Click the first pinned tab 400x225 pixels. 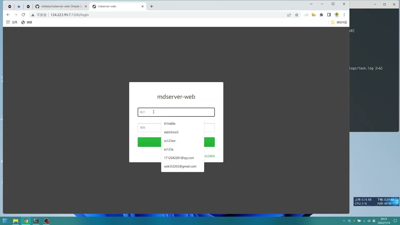10,6
